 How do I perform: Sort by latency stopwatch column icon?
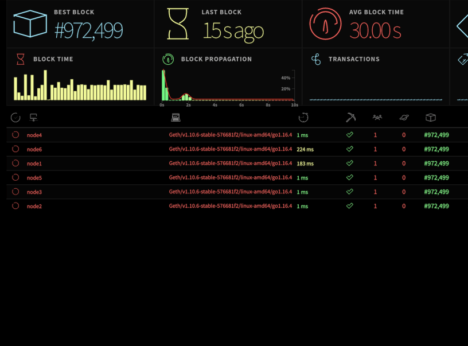point(303,118)
